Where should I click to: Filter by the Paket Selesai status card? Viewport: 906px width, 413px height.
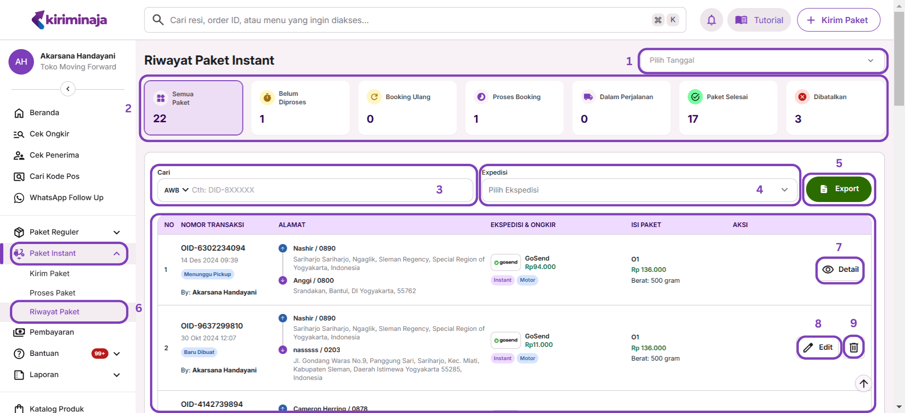coord(728,108)
